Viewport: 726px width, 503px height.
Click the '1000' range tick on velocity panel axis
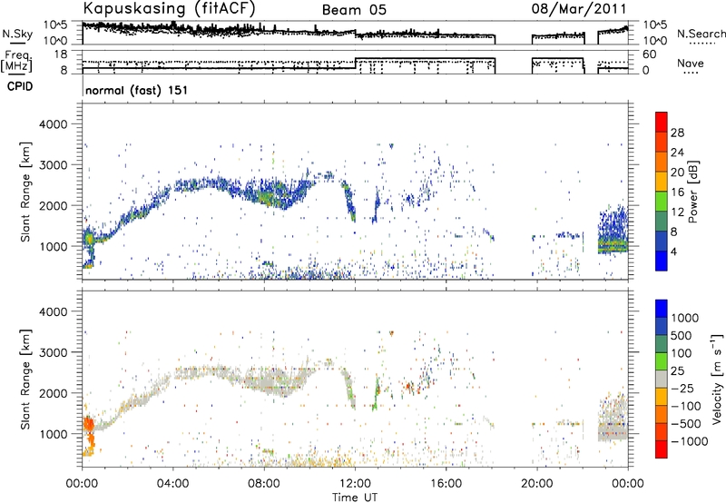53,434
